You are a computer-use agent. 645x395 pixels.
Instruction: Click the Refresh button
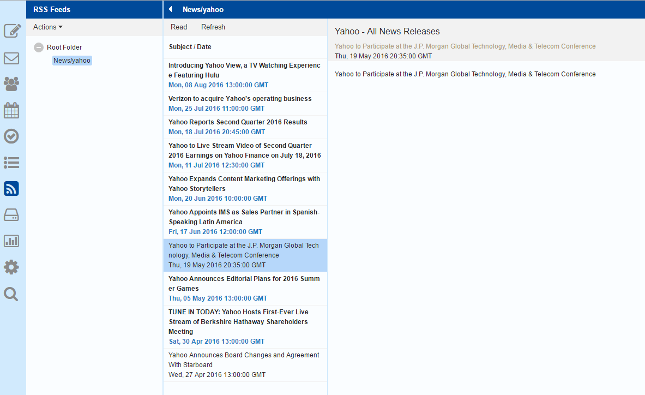(213, 27)
